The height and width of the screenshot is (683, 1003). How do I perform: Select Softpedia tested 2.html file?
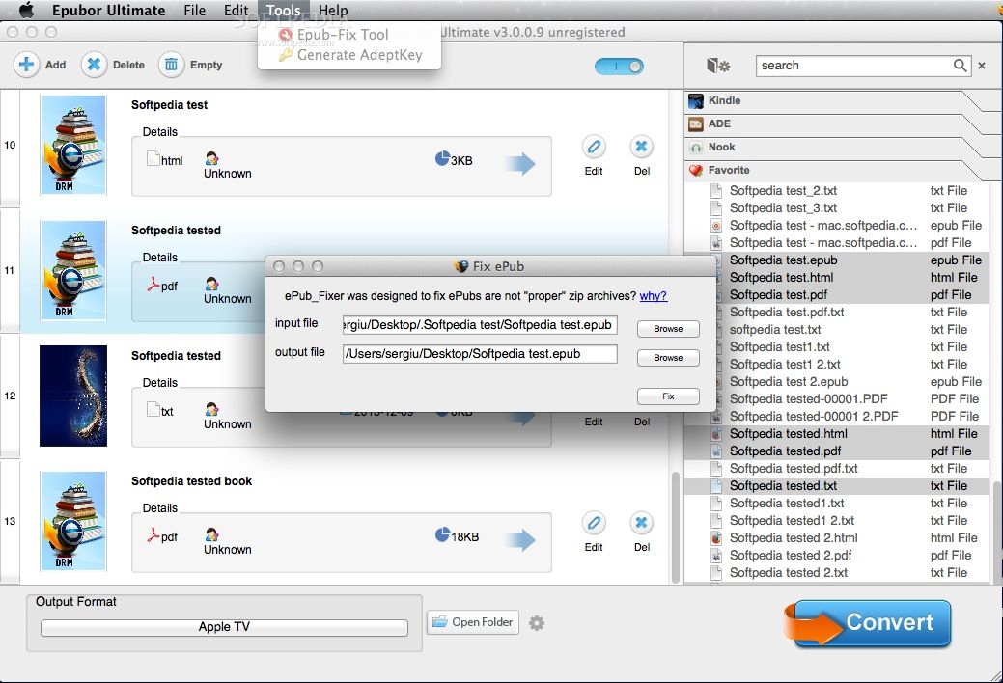[837, 538]
